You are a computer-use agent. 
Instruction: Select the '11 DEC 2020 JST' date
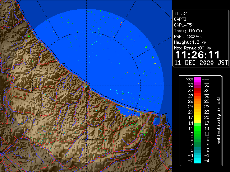click(x=201, y=63)
